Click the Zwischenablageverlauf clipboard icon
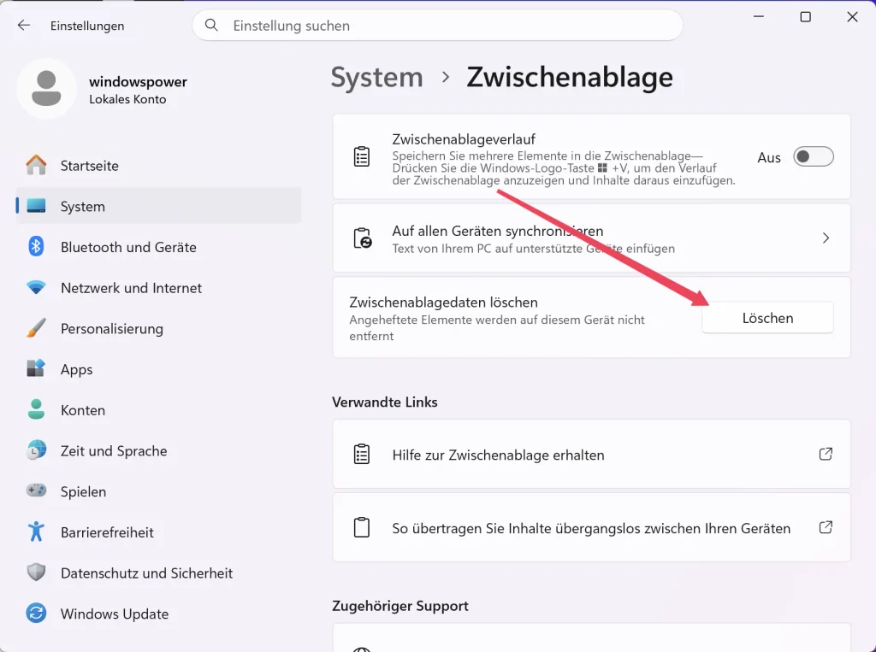 point(362,157)
